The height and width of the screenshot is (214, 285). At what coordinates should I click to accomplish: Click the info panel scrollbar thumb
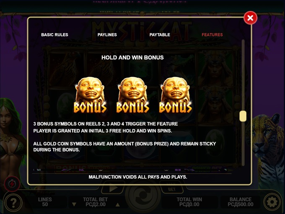point(243,116)
